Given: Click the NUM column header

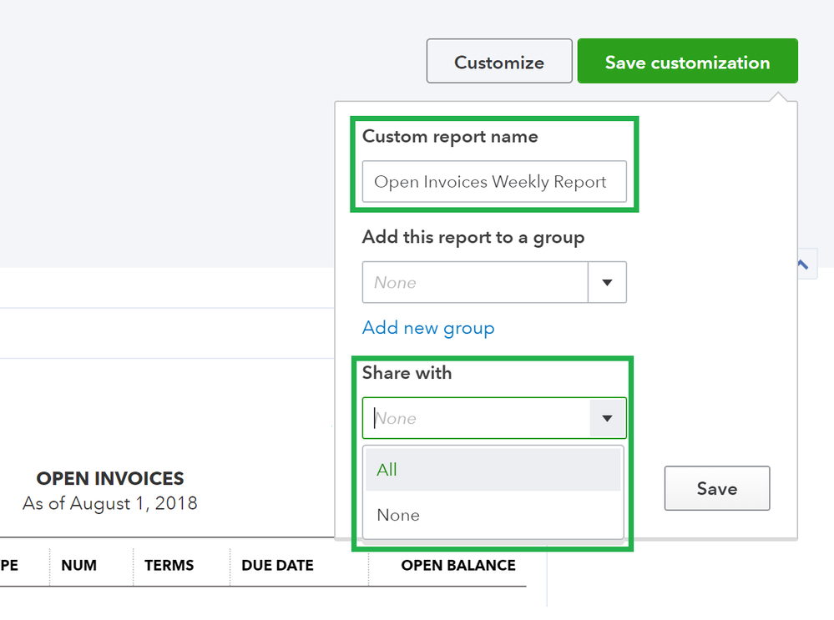Looking at the screenshot, I should (78, 566).
